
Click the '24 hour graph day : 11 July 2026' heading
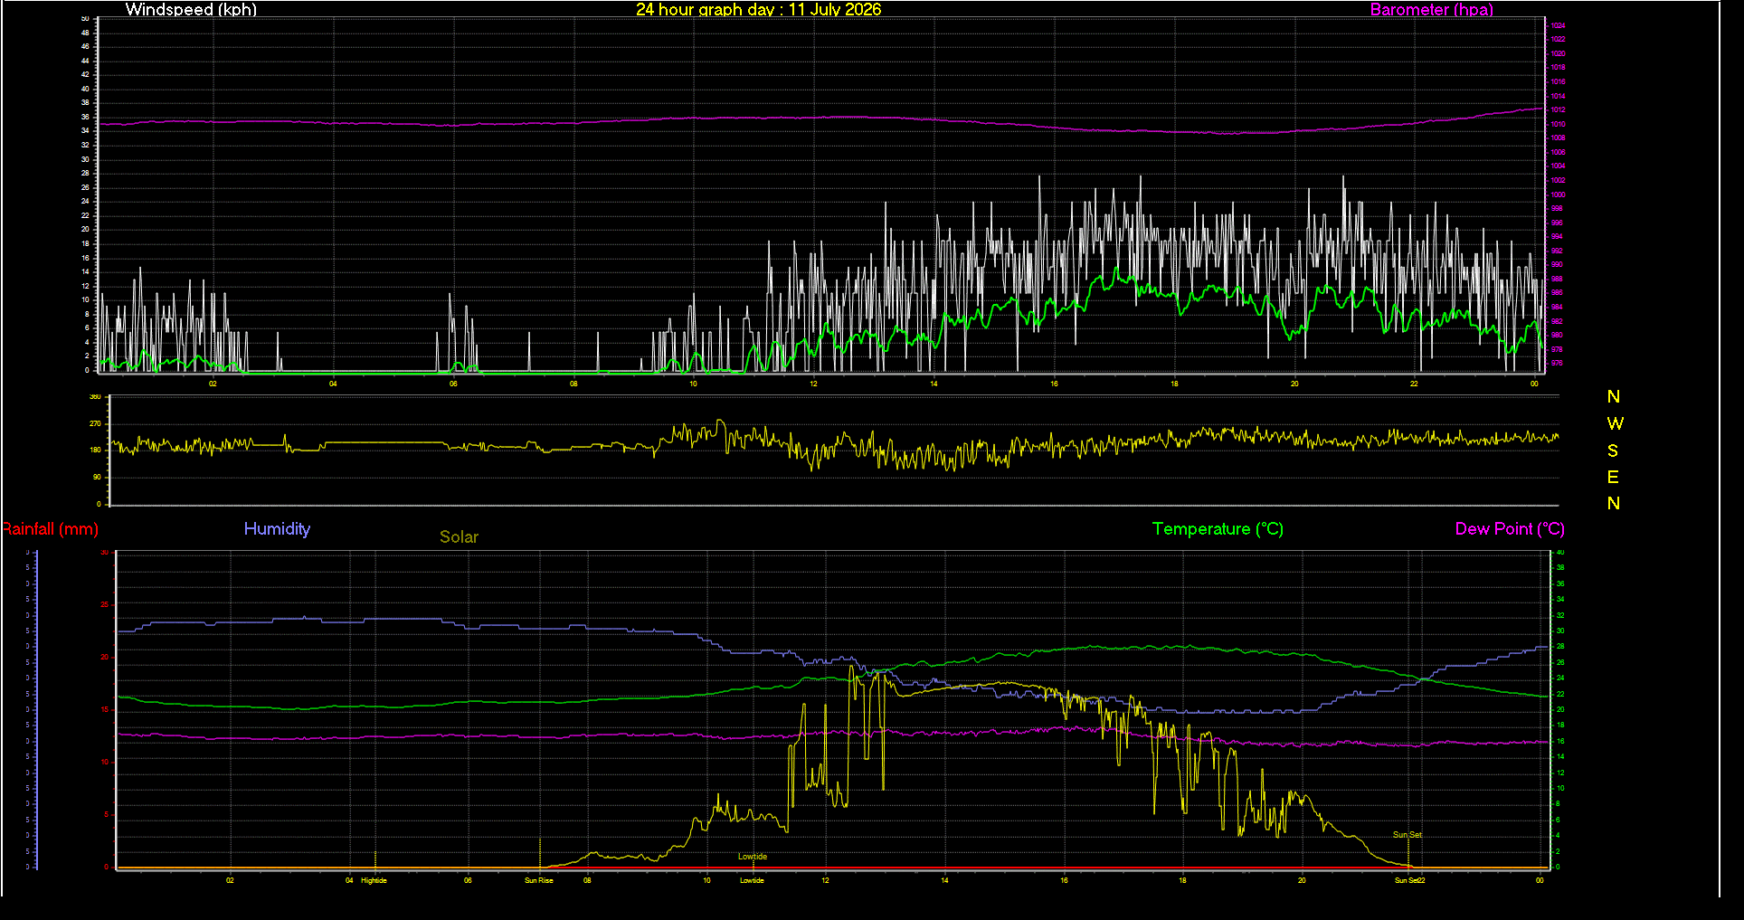[758, 9]
